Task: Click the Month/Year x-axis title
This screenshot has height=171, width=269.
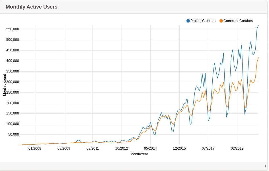Action: [139, 154]
